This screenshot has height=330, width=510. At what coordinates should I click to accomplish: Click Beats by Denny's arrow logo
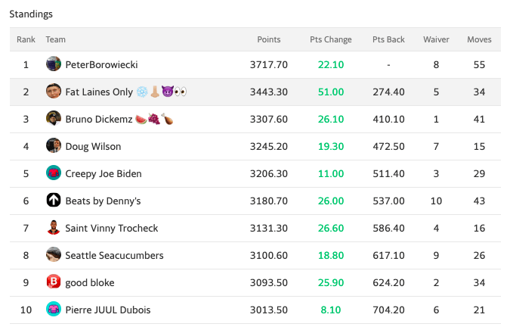54,201
